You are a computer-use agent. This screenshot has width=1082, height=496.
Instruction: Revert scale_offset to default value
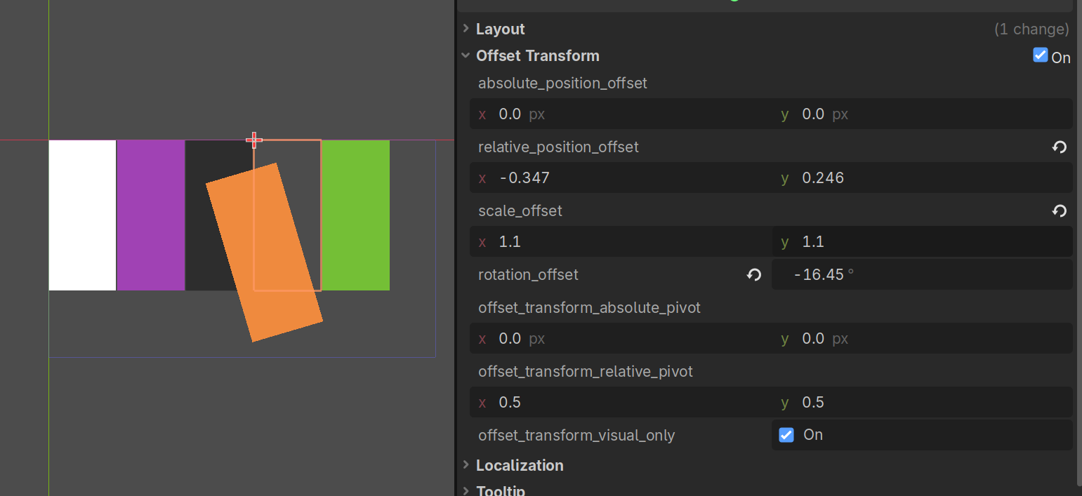point(1059,210)
